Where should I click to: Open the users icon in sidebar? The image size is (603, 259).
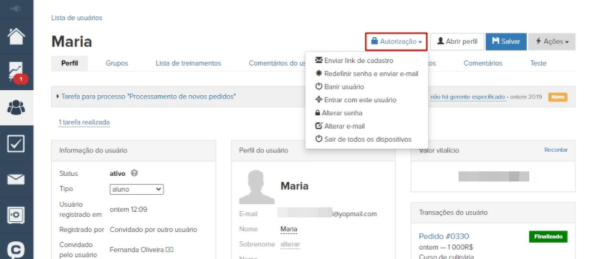coord(16,107)
